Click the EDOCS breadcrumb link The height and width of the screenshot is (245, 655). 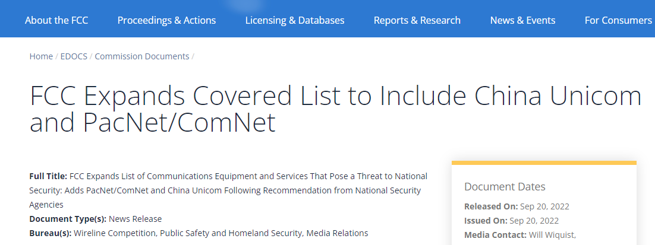(74, 56)
